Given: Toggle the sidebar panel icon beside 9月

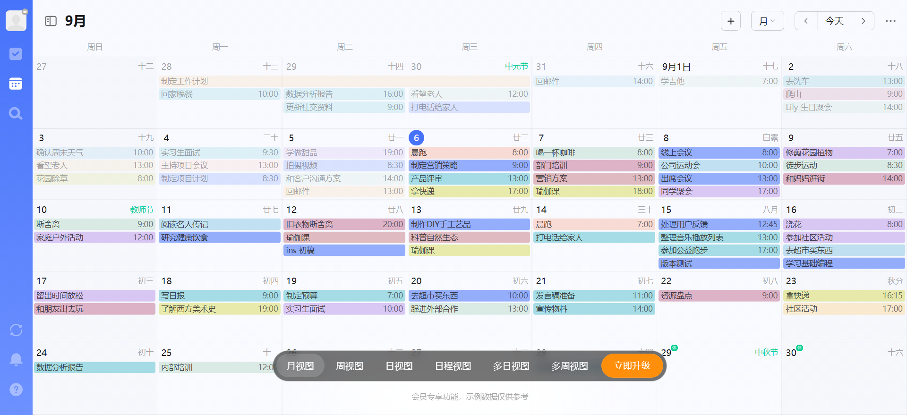Looking at the screenshot, I should point(51,21).
